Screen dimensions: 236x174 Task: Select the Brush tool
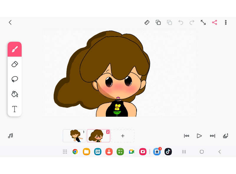15,49
